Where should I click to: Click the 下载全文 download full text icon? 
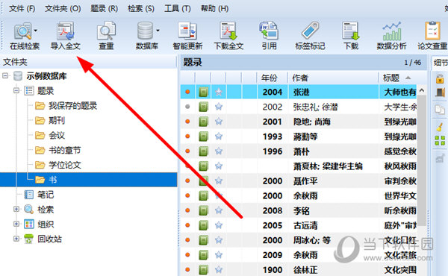[228, 31]
